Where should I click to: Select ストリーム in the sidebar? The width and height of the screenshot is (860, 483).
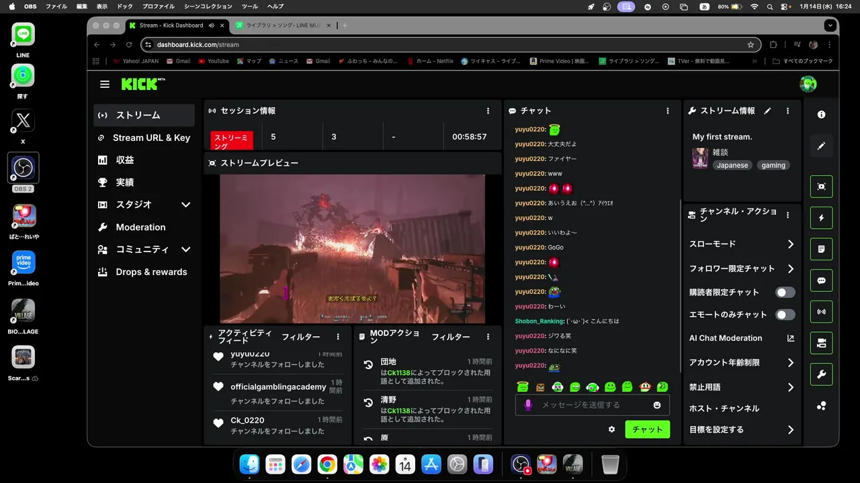(144, 115)
